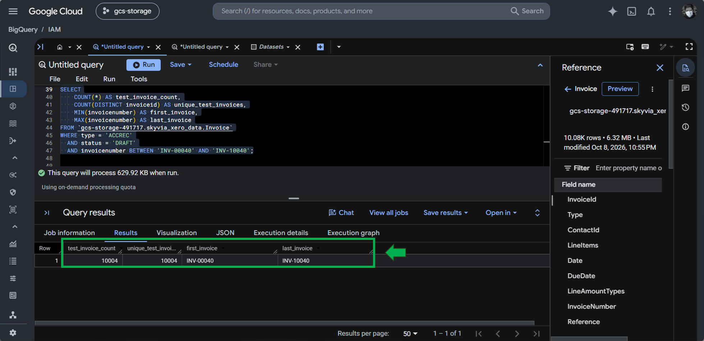Close the Reference panel

pyautogui.click(x=660, y=68)
